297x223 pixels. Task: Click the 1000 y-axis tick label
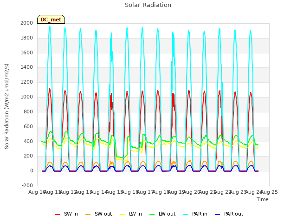point(27,97)
